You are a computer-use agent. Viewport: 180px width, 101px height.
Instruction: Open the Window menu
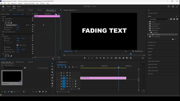42,3
